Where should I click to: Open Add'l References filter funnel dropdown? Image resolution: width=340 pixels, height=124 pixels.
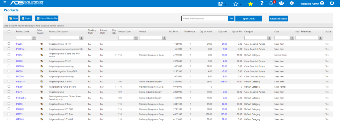pos(320,38)
